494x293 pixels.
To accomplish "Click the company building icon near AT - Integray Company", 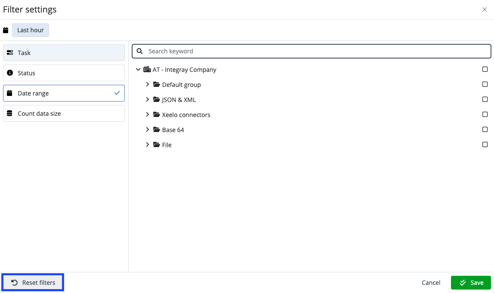I will (146, 69).
